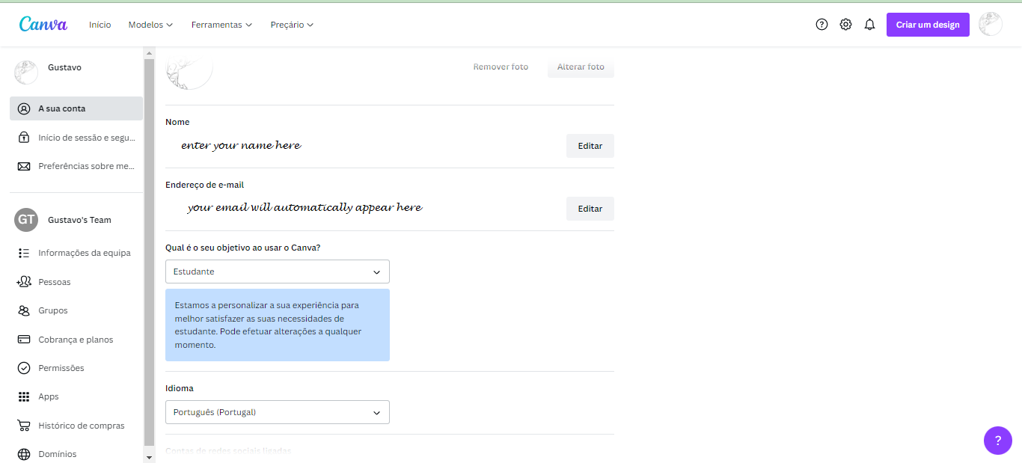Open the Estudante objective dropdown
This screenshot has width=1022, height=463.
point(277,272)
